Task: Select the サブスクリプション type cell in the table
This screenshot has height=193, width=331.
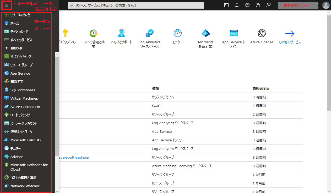Action: pyautogui.click(x=163, y=97)
